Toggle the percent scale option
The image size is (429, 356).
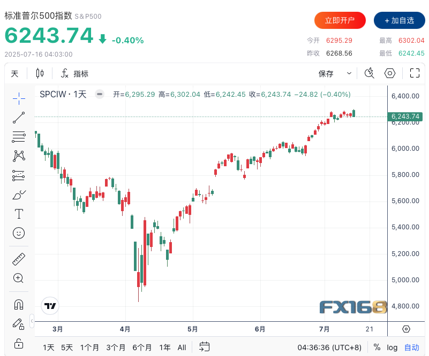pos(377,347)
